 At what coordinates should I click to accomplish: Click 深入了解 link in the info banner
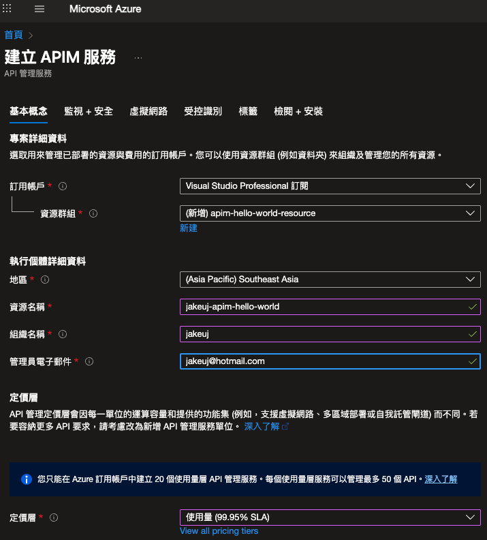441,479
